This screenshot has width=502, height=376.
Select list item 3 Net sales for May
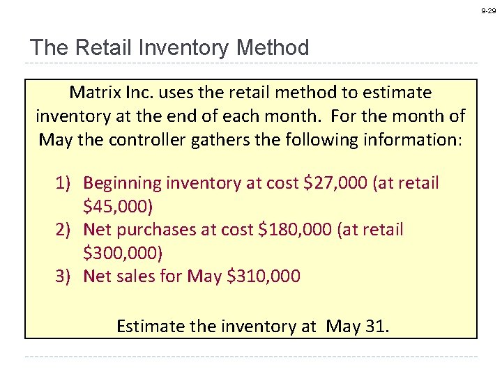click(x=178, y=276)
